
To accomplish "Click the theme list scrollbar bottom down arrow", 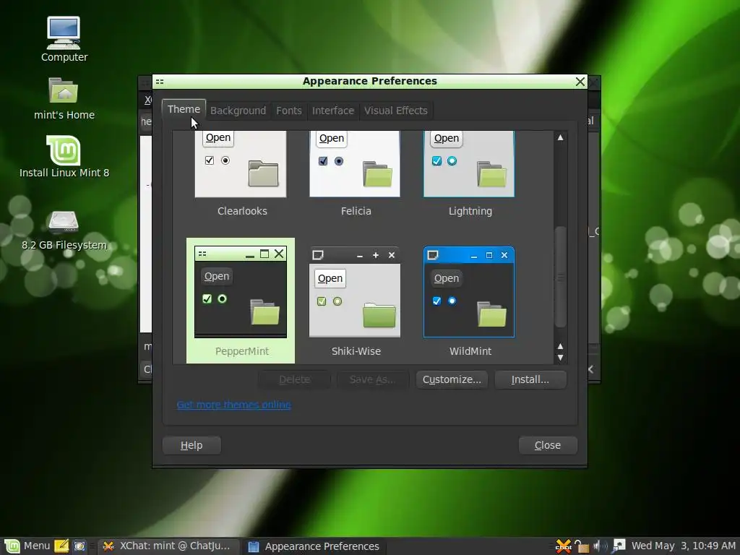I will click(560, 358).
